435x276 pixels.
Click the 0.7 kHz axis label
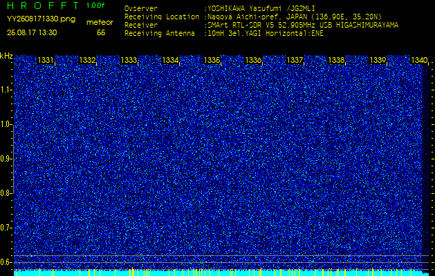[6, 228]
